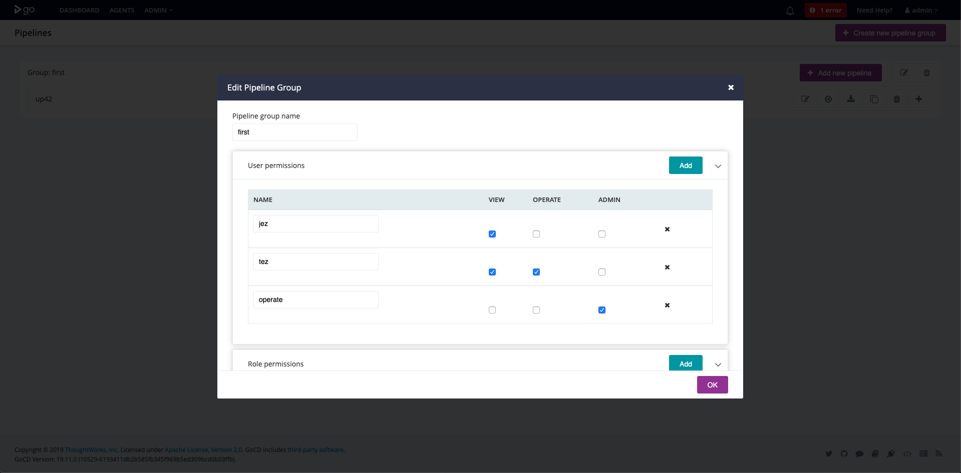Collapse the User permissions section chevron
This screenshot has height=473, width=961.
coord(718,166)
